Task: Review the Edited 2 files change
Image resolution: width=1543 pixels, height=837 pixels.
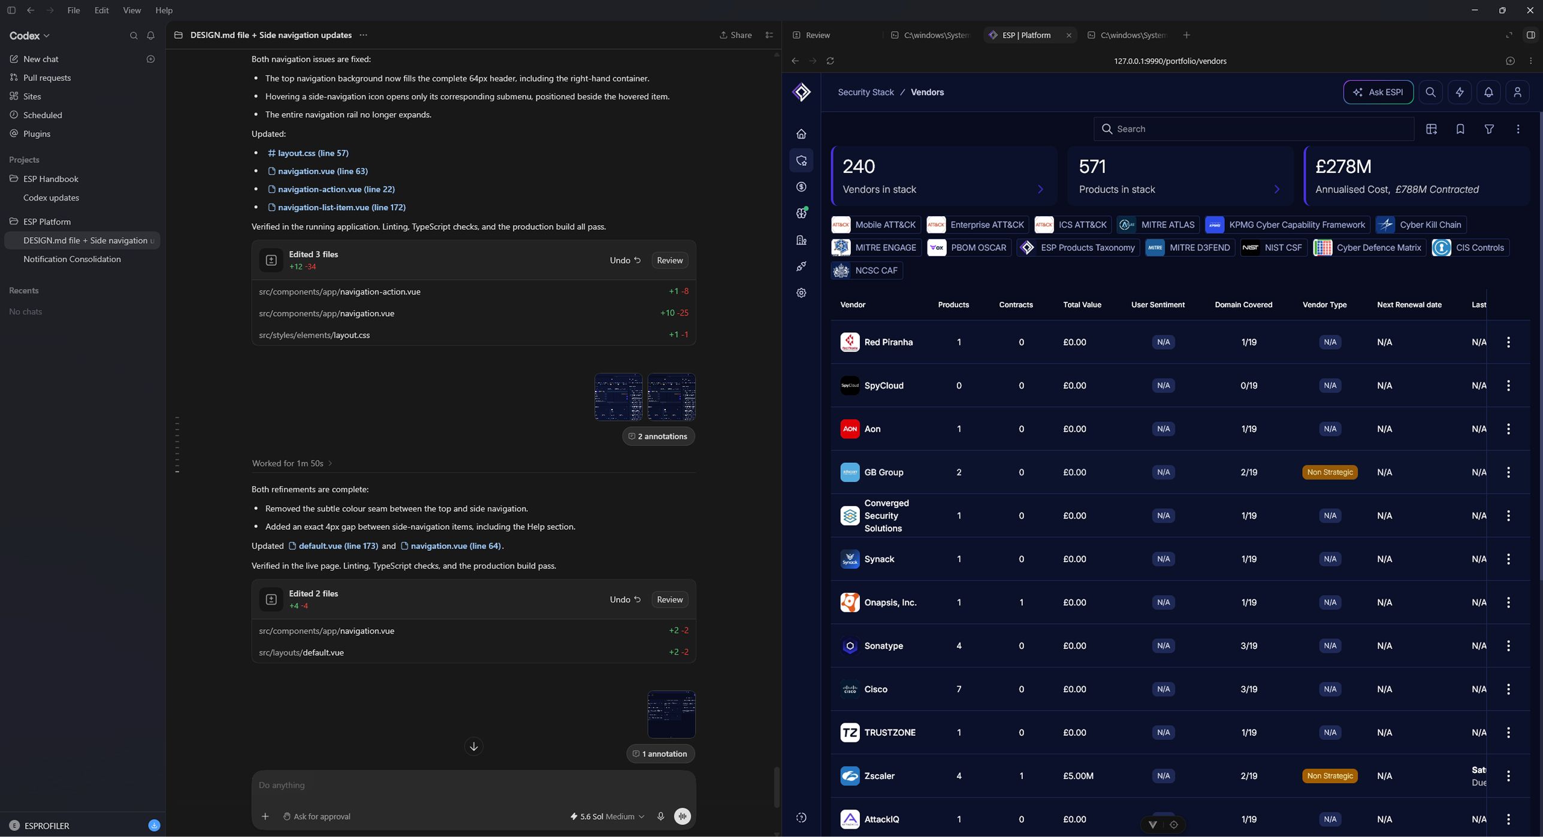Action: (x=669, y=599)
